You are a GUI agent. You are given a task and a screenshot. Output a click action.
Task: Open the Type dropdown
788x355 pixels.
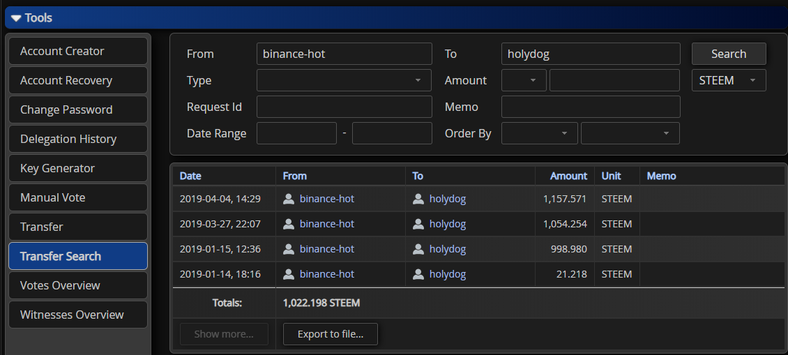point(344,80)
